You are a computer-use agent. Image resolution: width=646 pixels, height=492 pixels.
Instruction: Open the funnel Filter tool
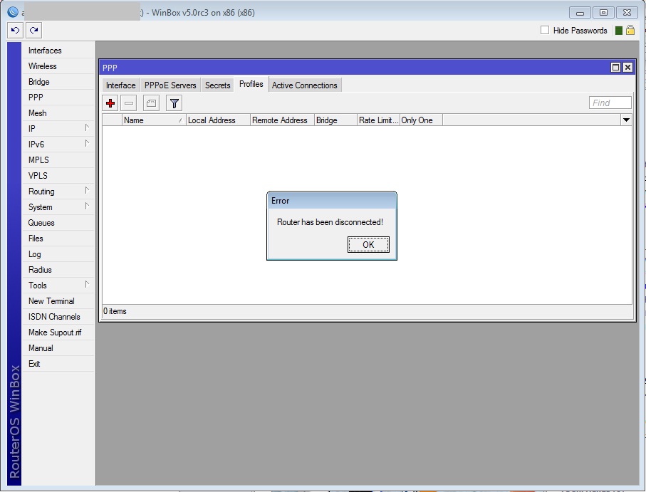click(174, 103)
